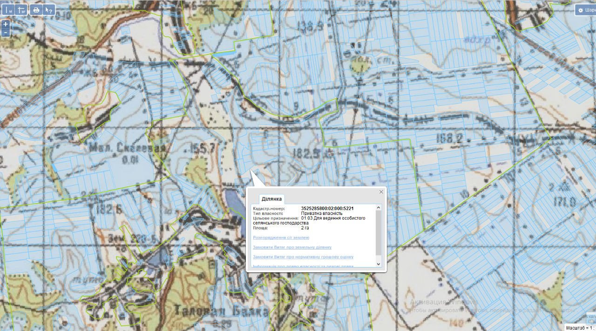
Task: Click the popup scrollbar up arrow
Action: click(x=379, y=207)
